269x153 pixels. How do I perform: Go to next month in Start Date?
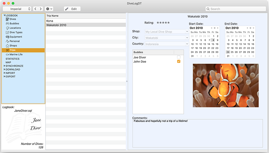[x=218, y=28]
